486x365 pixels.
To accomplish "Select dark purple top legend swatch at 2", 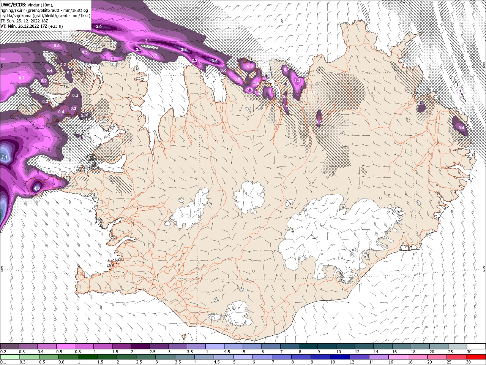I will click(140, 346).
